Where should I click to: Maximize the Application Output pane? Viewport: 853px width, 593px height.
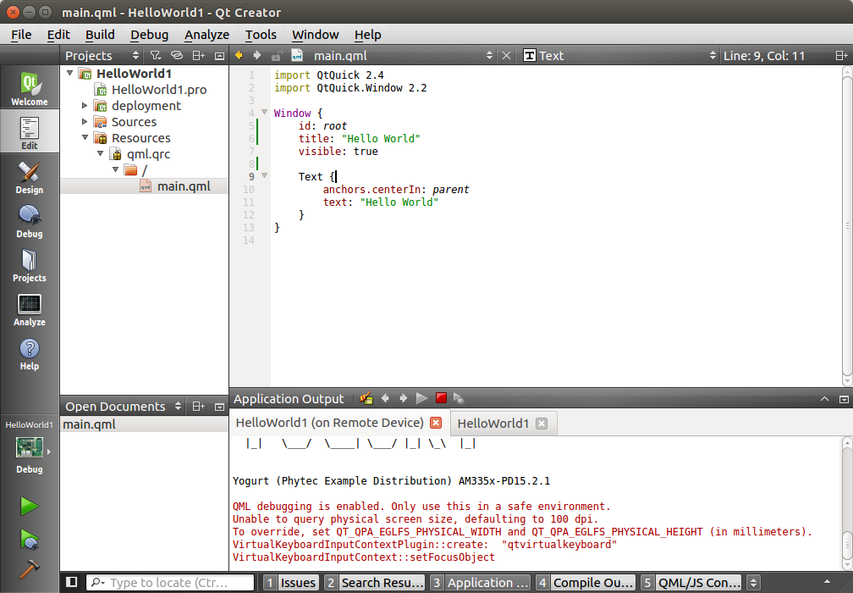point(825,399)
